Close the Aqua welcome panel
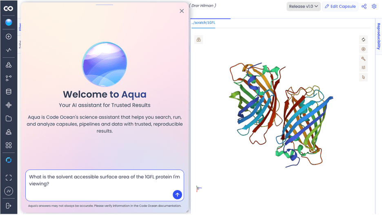The height and width of the screenshot is (215, 382). point(182,11)
